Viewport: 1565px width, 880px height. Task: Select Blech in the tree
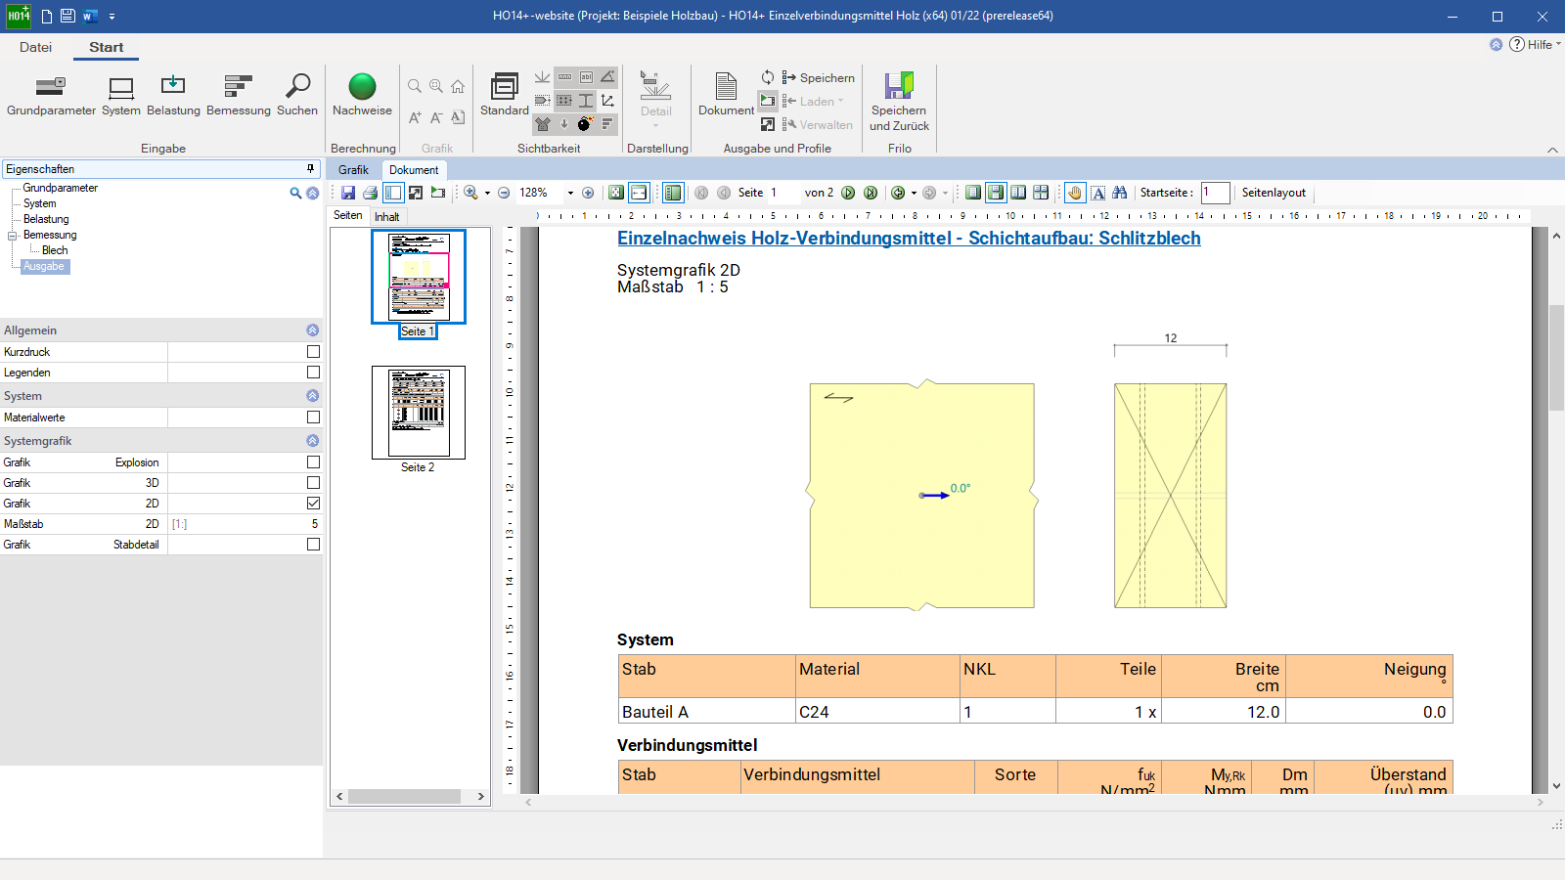tap(55, 250)
